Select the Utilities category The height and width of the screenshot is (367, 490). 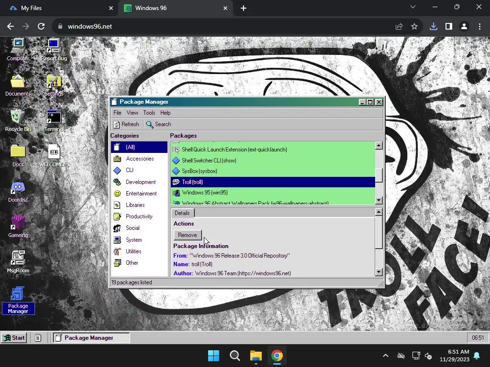(x=139, y=251)
